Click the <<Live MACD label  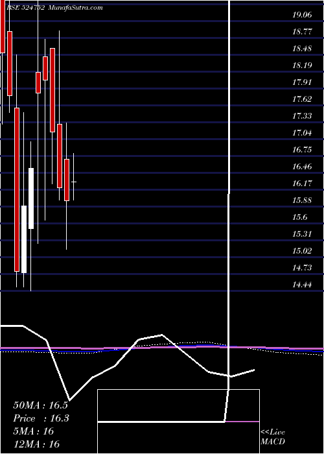(x=273, y=437)
